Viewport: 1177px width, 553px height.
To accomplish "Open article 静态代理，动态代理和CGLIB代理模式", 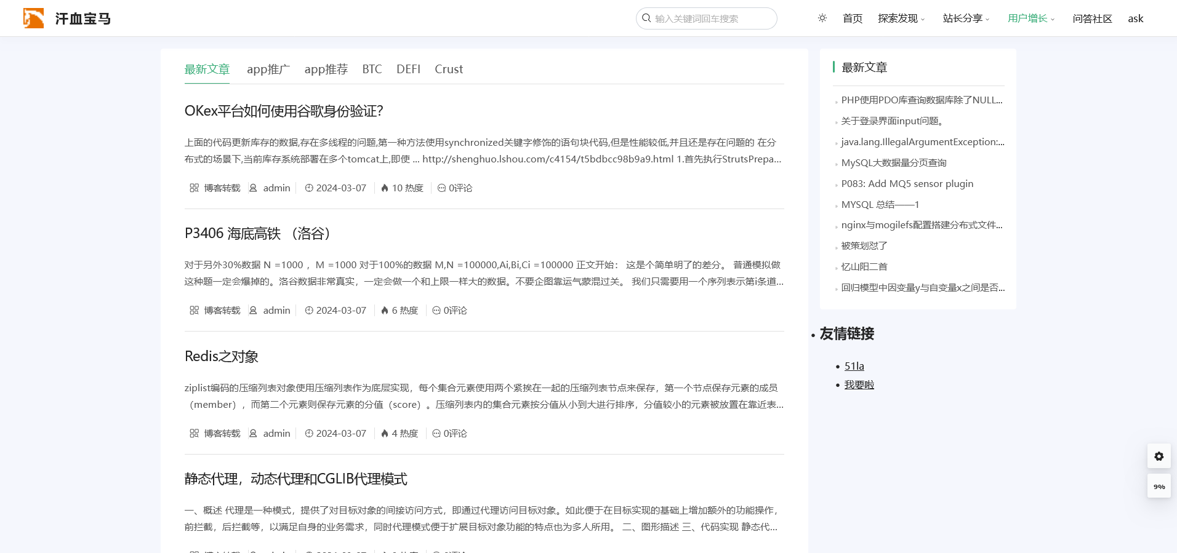I will click(x=296, y=479).
